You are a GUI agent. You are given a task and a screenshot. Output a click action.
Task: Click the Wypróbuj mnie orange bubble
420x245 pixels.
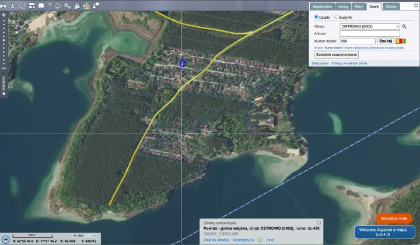(x=394, y=219)
